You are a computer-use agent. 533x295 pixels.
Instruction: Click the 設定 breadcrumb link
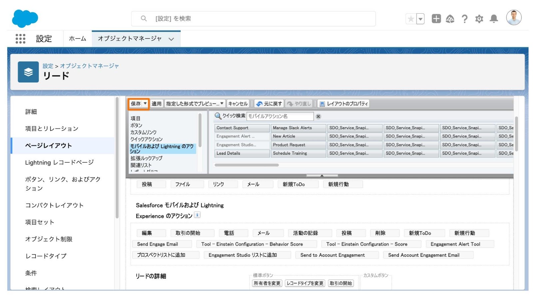point(48,66)
